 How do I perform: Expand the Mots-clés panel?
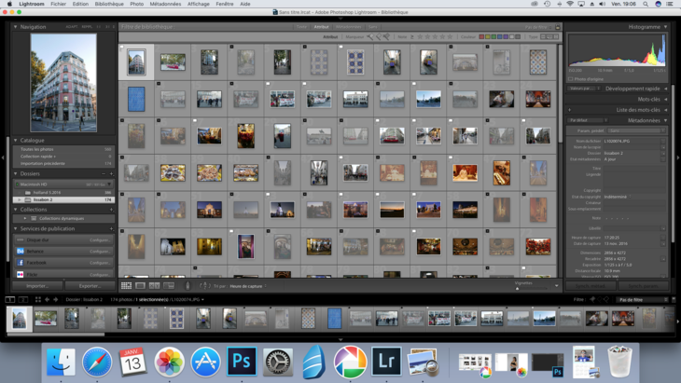point(665,100)
